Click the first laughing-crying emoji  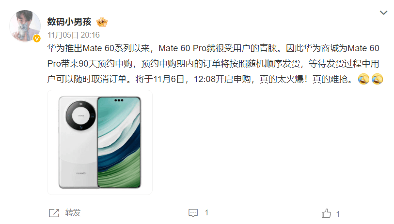coord(363,79)
